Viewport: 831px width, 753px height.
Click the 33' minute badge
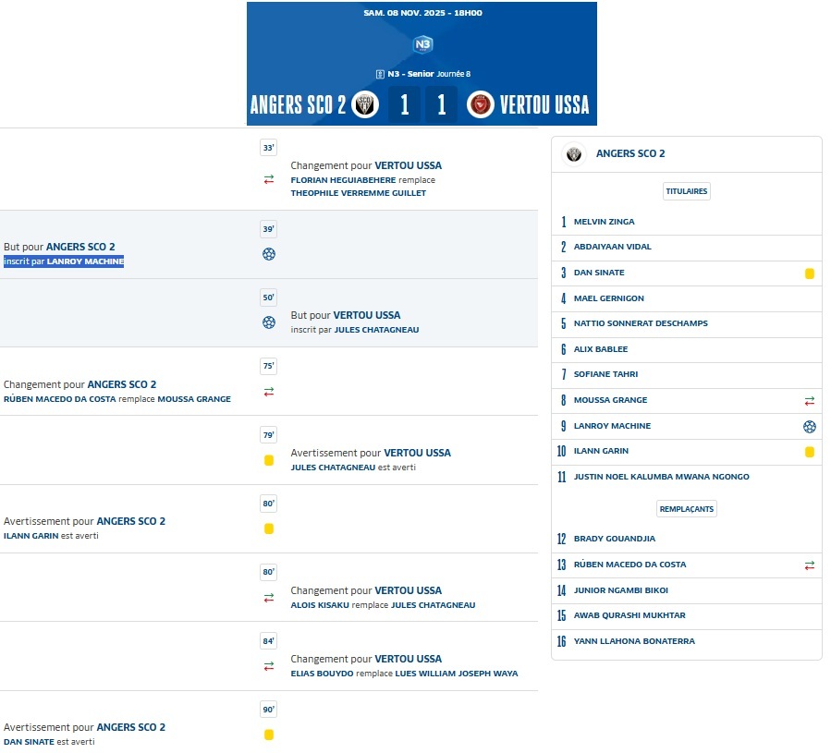coord(269,147)
